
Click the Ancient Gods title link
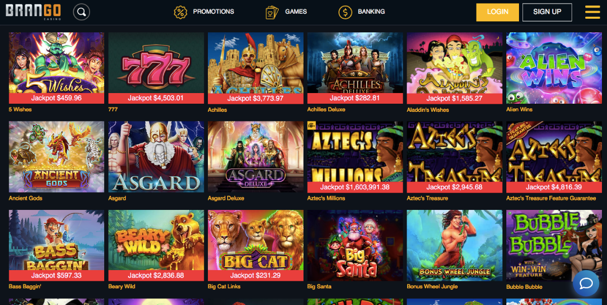(x=25, y=198)
